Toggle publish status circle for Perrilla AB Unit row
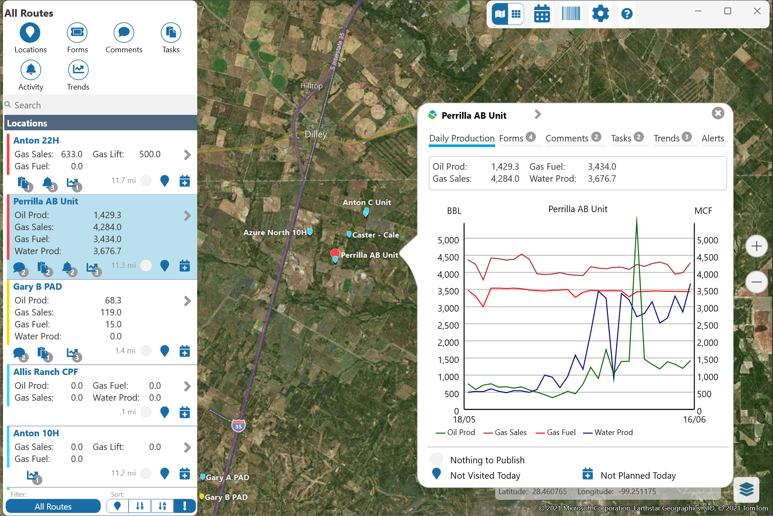This screenshot has height=516, width=773. pyautogui.click(x=146, y=266)
